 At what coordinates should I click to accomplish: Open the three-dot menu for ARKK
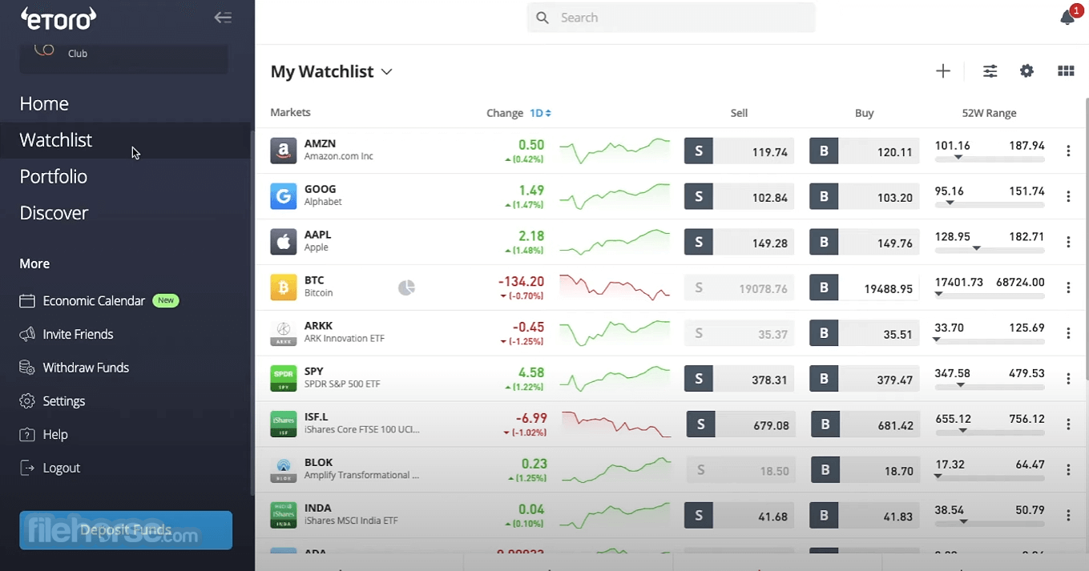click(x=1068, y=333)
